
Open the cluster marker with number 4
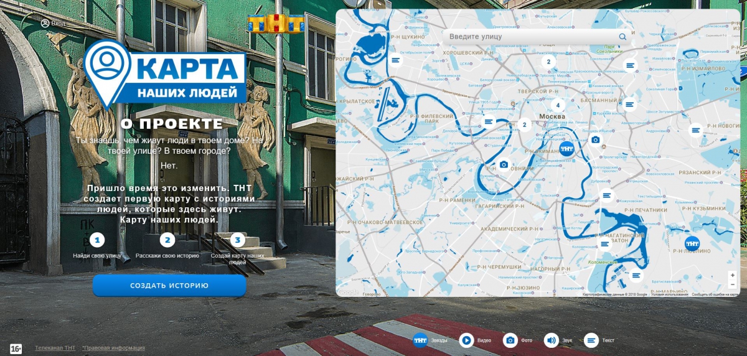point(558,105)
